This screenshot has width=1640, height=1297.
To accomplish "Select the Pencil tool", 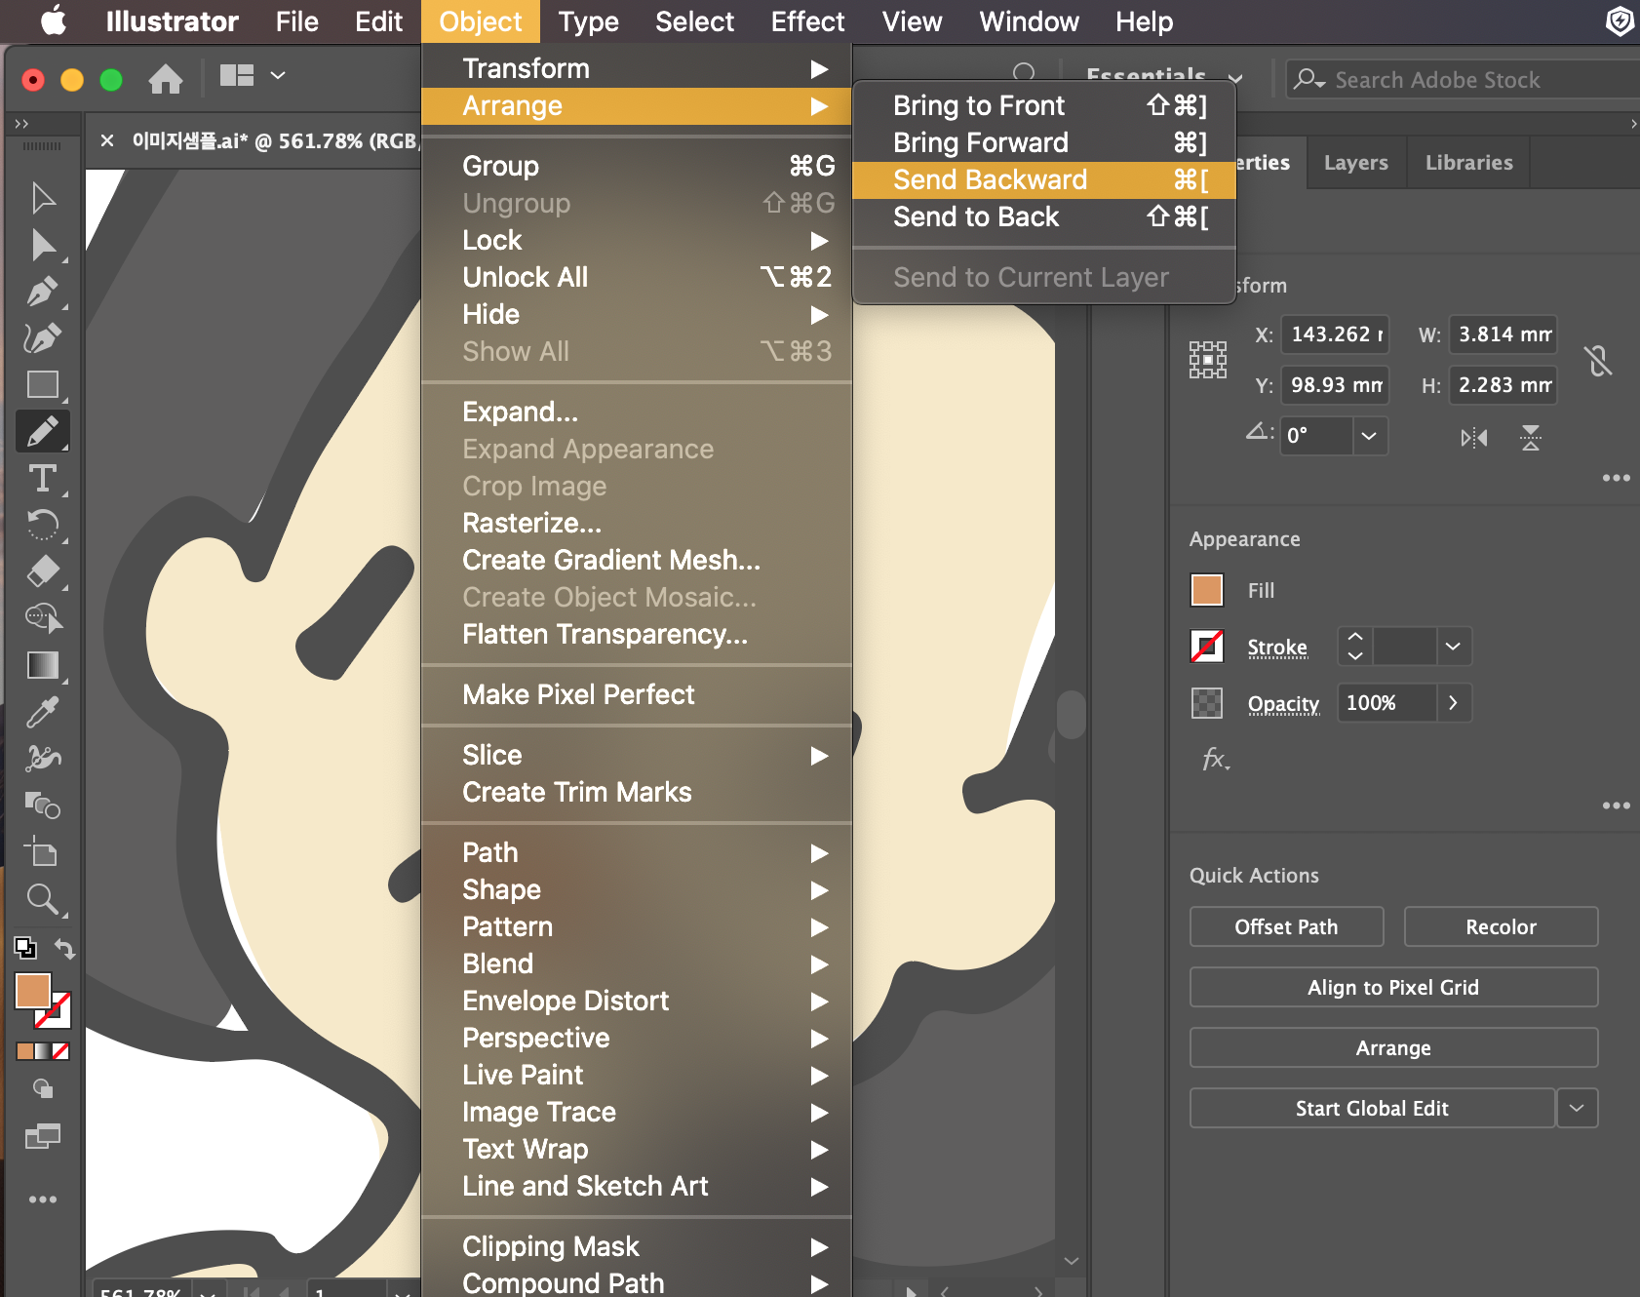I will coord(43,431).
